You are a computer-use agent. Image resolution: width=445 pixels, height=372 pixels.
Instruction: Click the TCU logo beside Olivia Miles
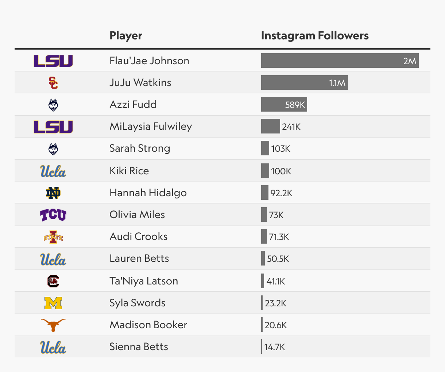[x=53, y=215]
